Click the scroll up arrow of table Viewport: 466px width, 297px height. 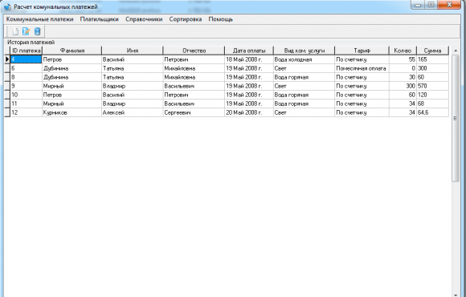tap(456, 51)
